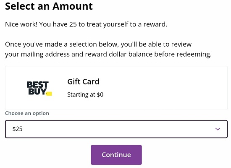Click the Choose an option label

[x=27, y=113]
